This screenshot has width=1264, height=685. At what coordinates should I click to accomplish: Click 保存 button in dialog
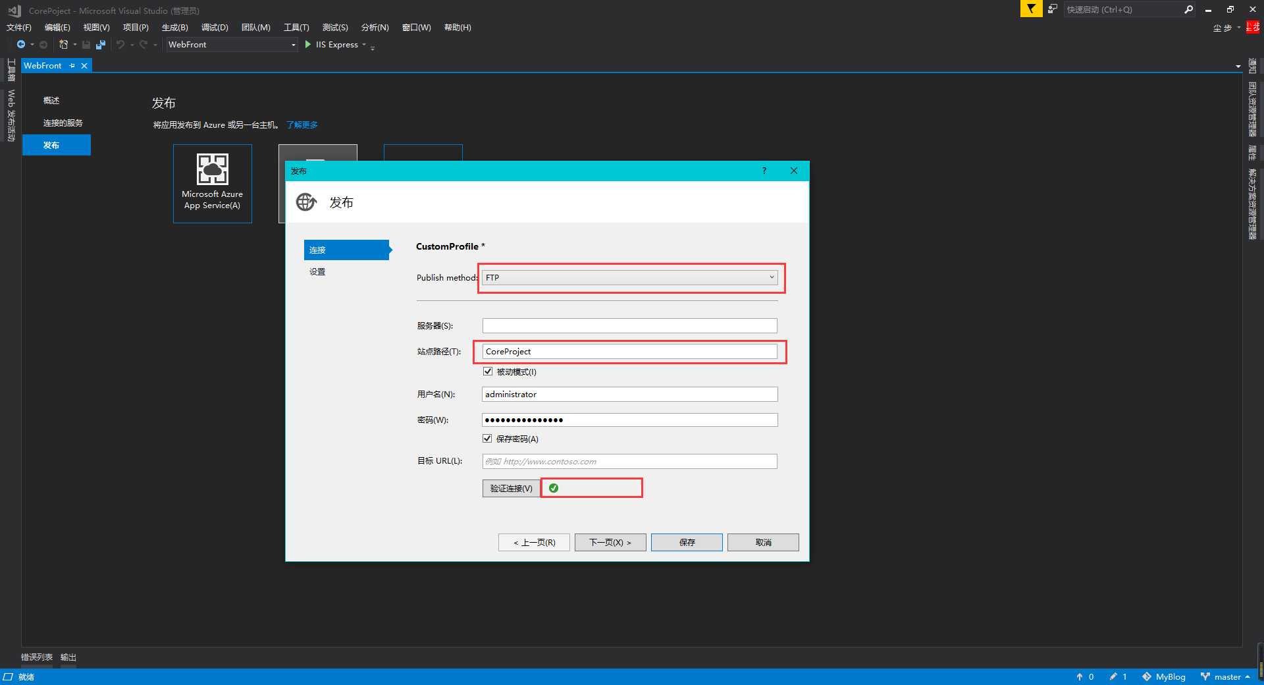click(687, 542)
